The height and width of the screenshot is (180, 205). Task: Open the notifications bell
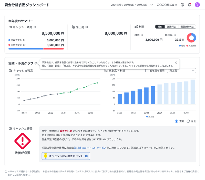point(189,5)
